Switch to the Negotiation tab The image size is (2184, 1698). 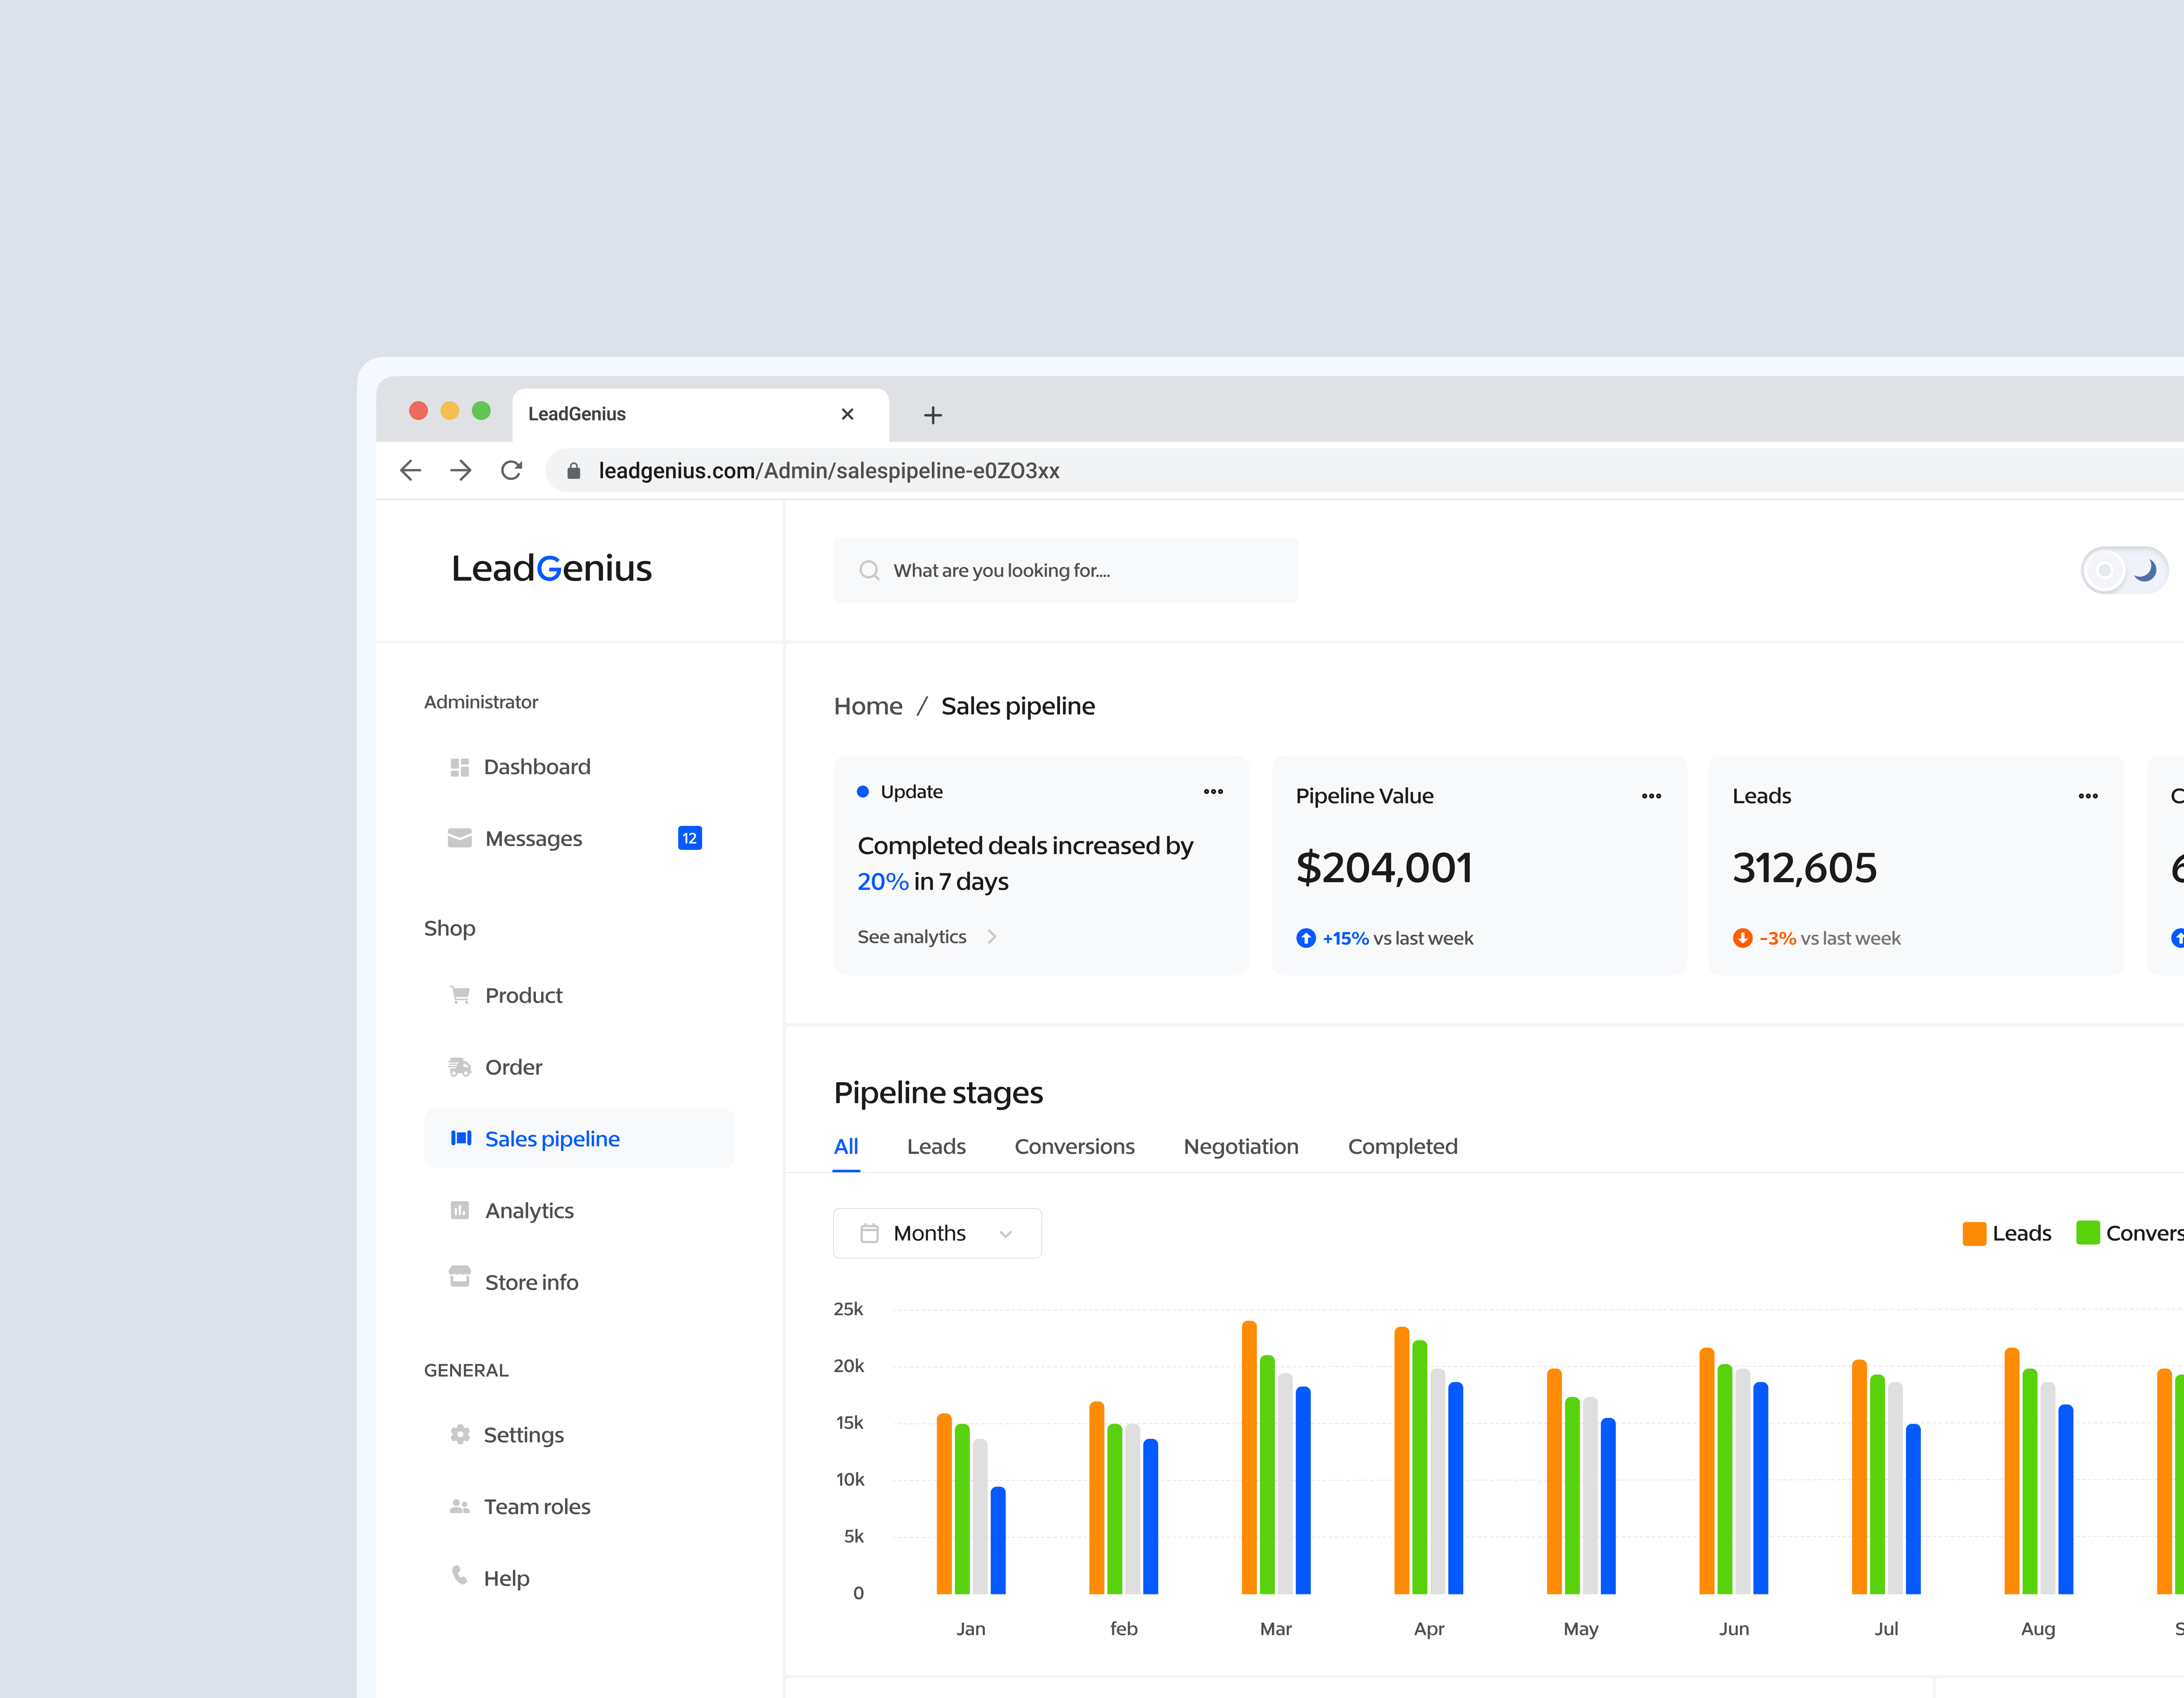click(x=1241, y=1147)
